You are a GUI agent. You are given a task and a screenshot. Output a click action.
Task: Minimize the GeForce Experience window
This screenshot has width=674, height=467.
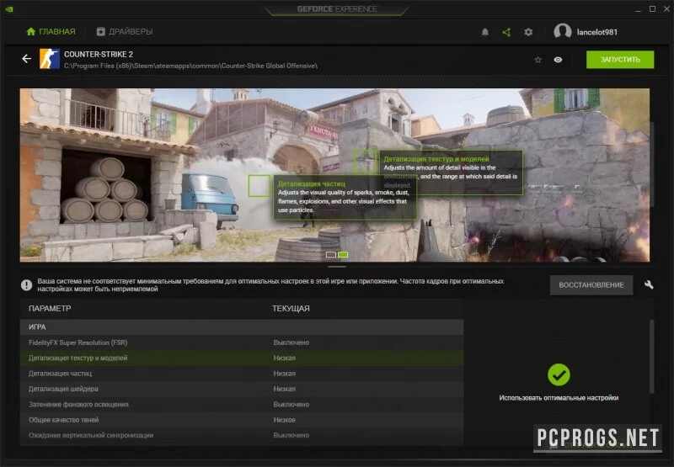[x=638, y=9]
